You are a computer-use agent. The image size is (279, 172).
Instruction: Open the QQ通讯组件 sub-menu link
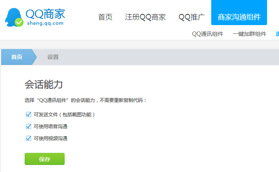(x=208, y=34)
